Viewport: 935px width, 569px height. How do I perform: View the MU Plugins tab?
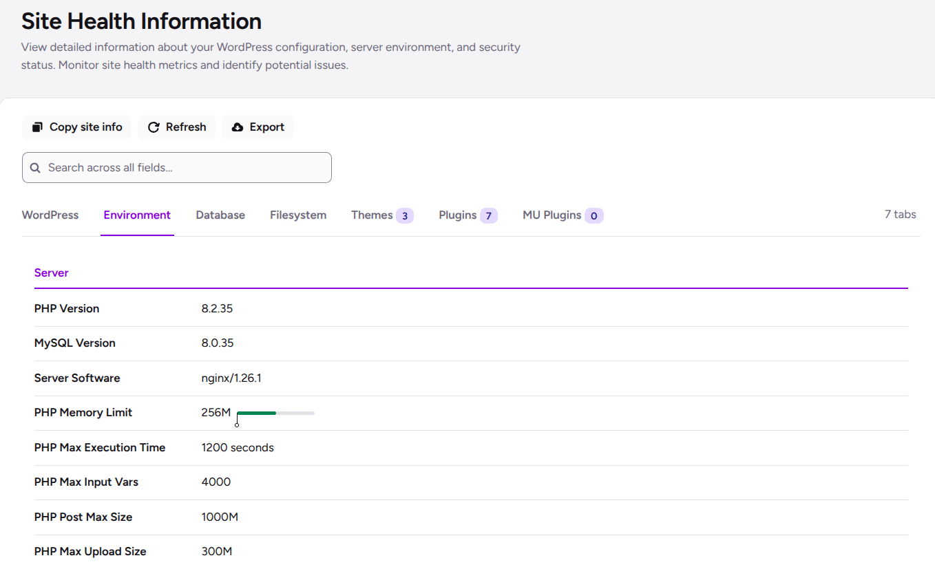click(x=563, y=215)
